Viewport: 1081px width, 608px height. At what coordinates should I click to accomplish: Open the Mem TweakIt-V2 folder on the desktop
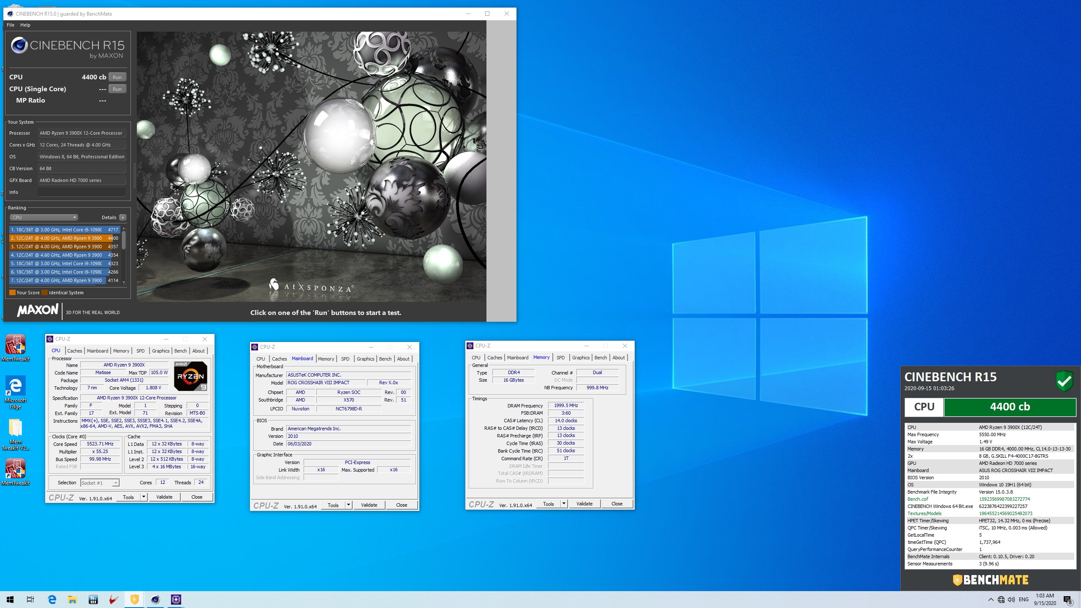click(16, 434)
